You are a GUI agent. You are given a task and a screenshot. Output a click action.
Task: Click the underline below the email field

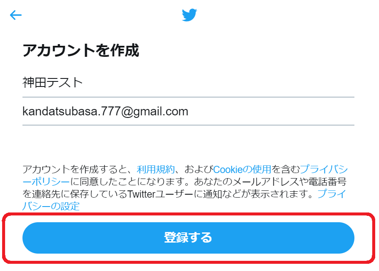pos(188,125)
